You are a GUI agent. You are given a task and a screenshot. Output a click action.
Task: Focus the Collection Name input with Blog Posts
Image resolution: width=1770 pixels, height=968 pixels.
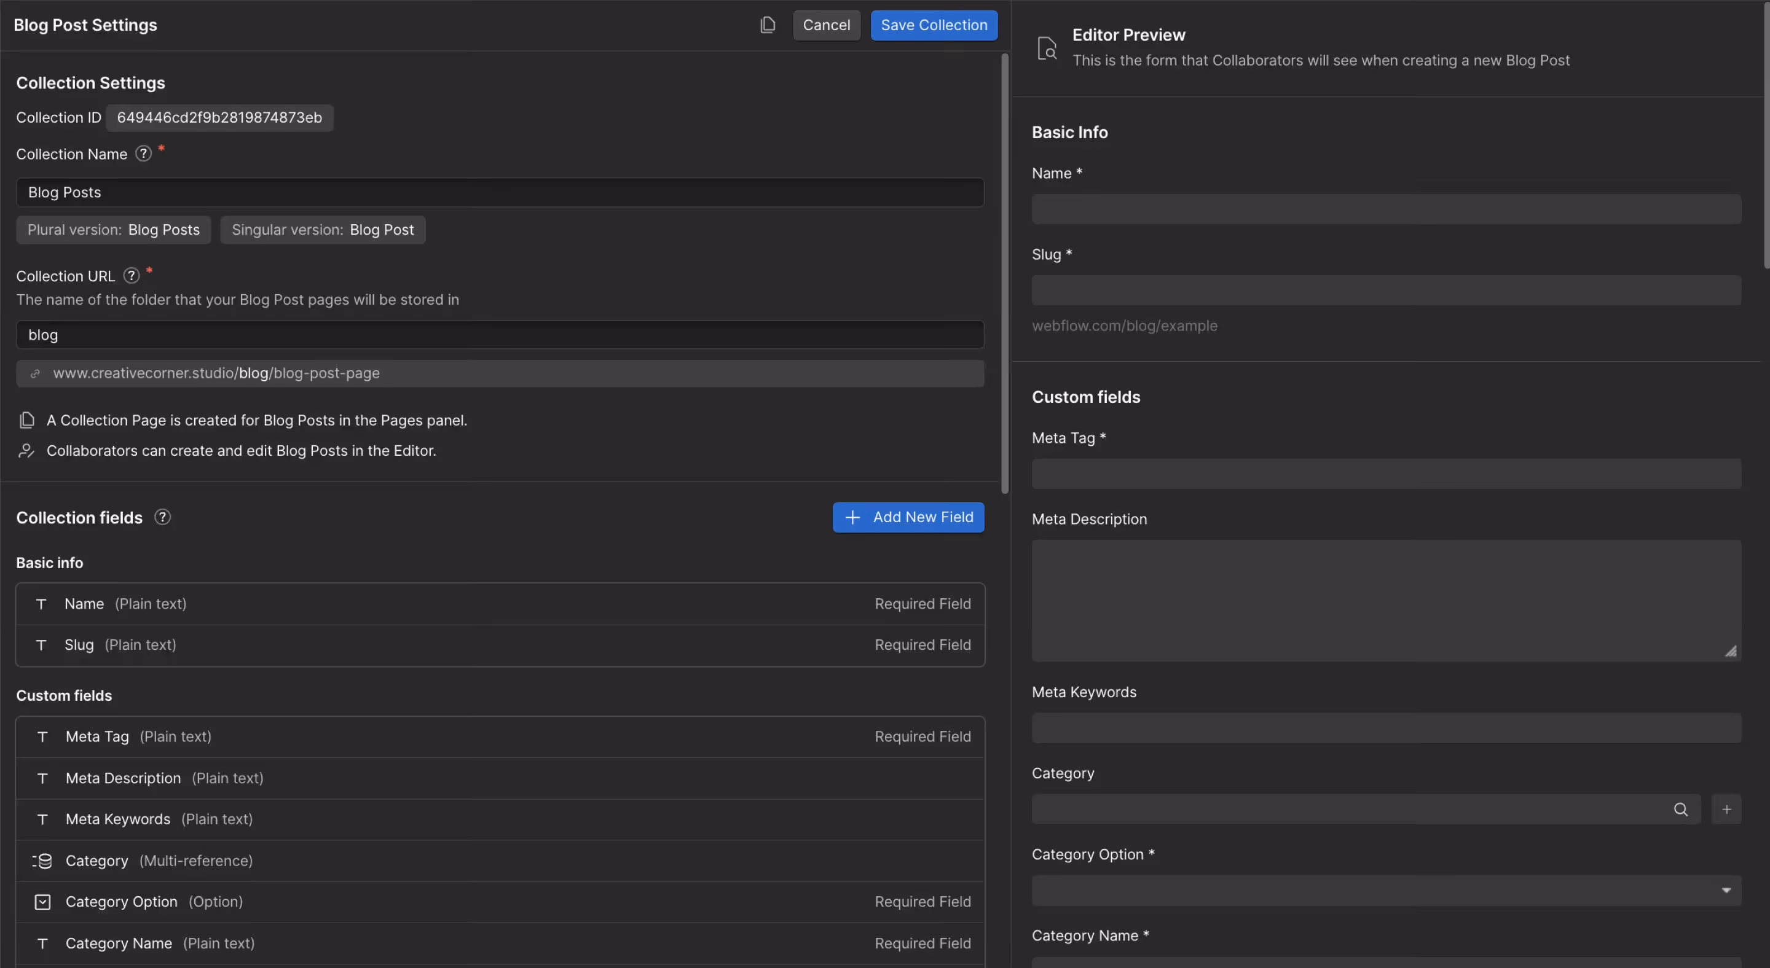pos(500,192)
